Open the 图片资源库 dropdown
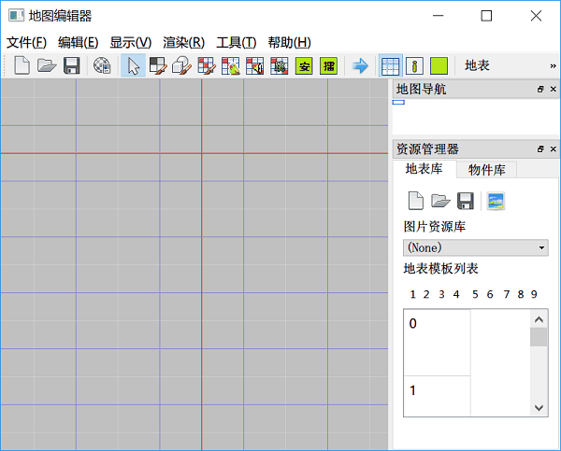Viewport: 561px width, 451px height. tap(476, 247)
